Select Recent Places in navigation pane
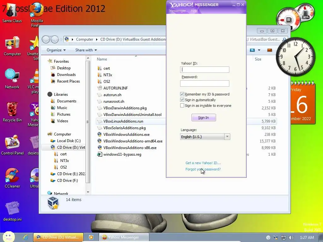Viewport: 323px width, 242px height. click(x=68, y=81)
